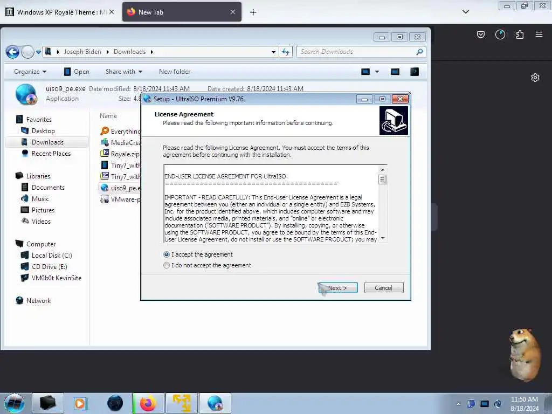Close the Windows XP Royale Theme tab
The width and height of the screenshot is (552, 414).
pos(112,12)
